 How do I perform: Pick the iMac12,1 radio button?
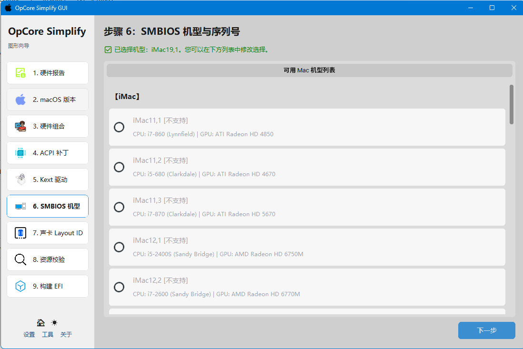point(119,247)
